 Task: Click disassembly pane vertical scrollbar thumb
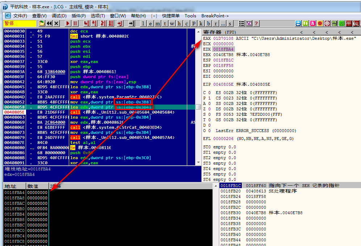click(x=198, y=107)
